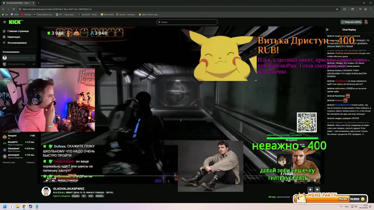Open the browser three-dot menu

pos(370,9)
